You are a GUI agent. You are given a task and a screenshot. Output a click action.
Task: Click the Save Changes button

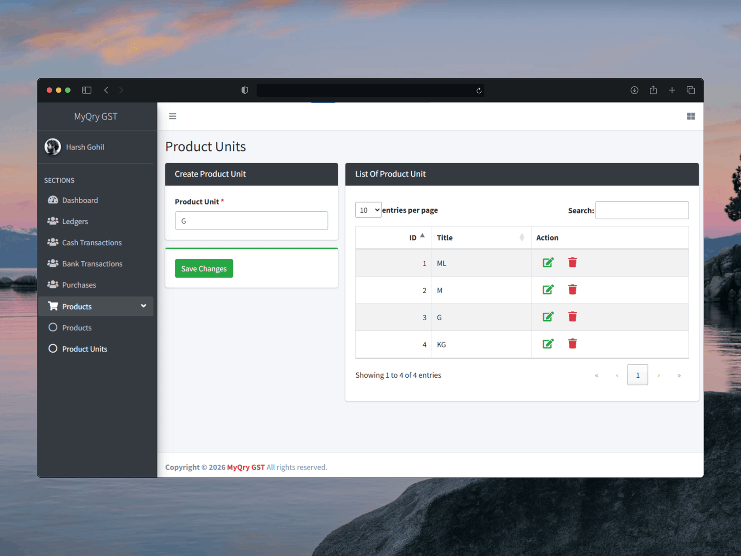pos(204,269)
